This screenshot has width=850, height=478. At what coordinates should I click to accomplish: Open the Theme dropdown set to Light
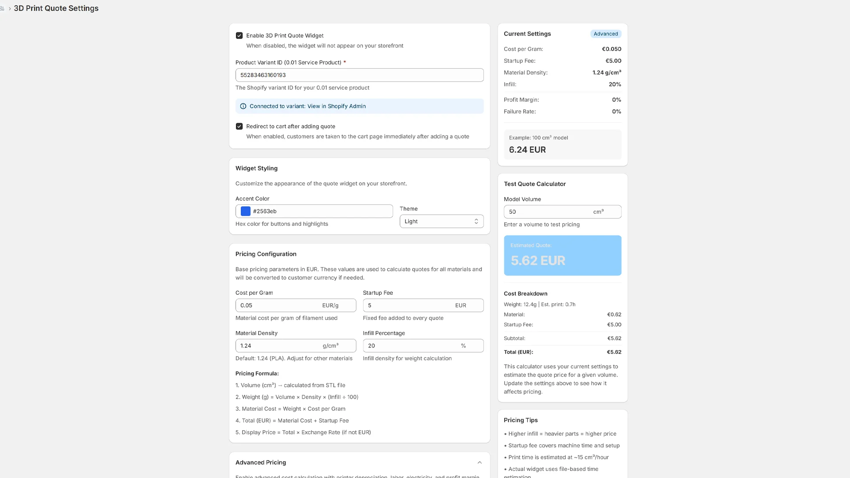pos(441,221)
